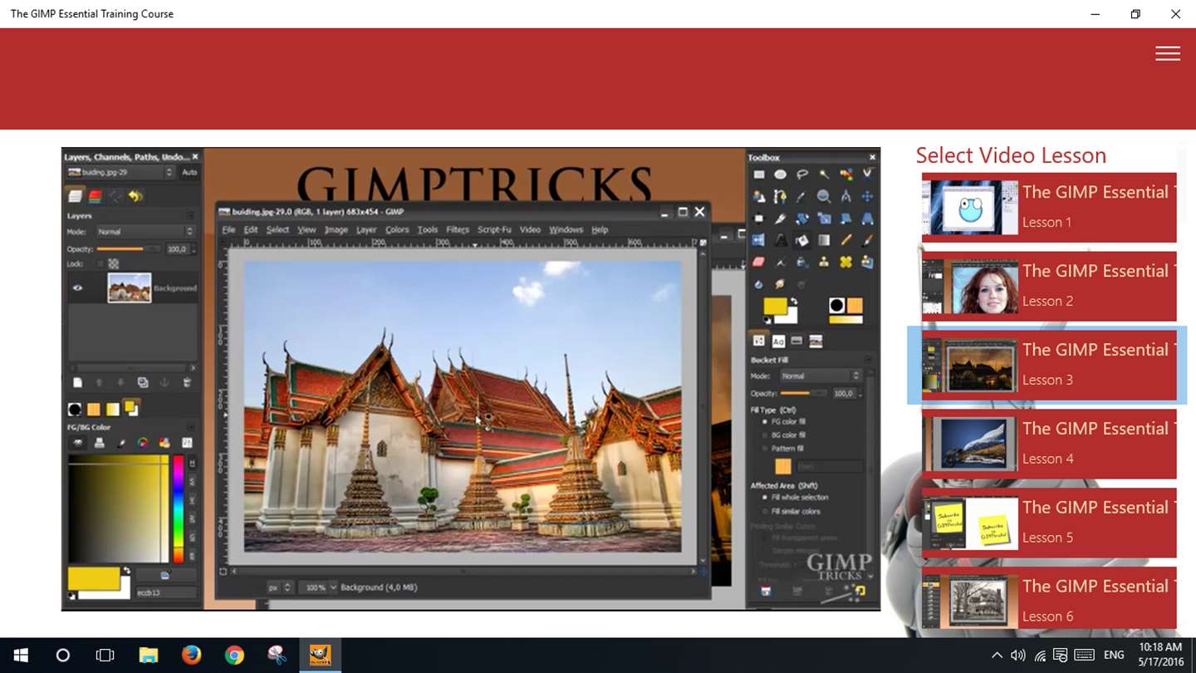Open the buiding.jpg-29 image selector dropdown
This screenshot has width=1196, height=673.
pos(120,173)
